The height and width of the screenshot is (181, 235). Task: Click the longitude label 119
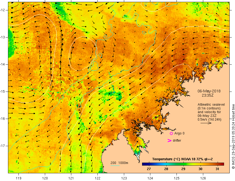19,178
